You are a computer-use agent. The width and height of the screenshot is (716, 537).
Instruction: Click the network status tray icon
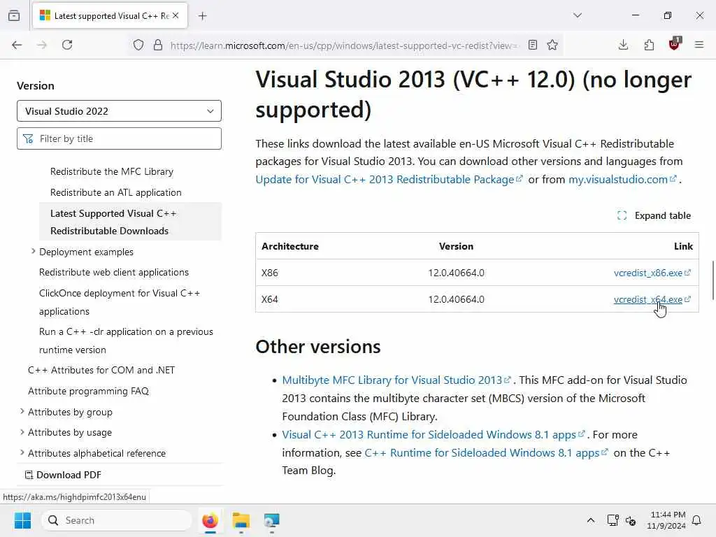pyautogui.click(x=613, y=520)
